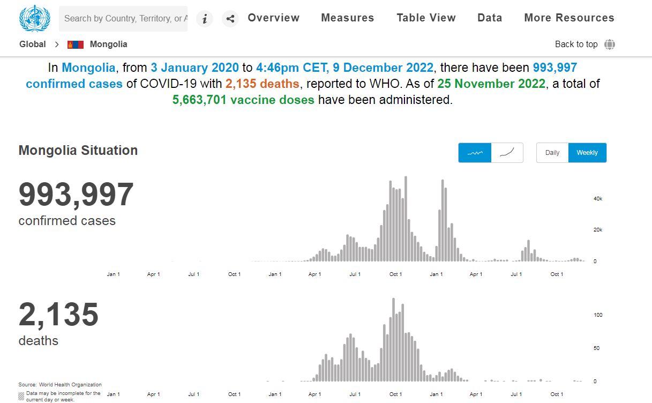Click the Mongolia flag icon
The image size is (652, 403).
tap(76, 44)
